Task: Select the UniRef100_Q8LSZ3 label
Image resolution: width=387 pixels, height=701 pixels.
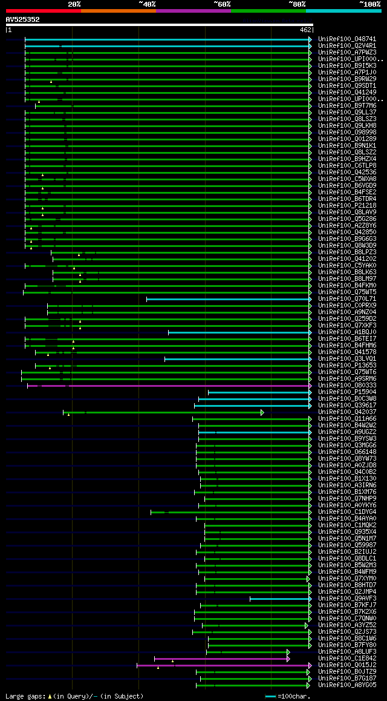Action: [347, 119]
